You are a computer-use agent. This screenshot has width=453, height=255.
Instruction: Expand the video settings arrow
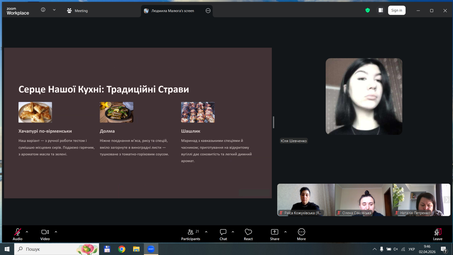(x=56, y=232)
